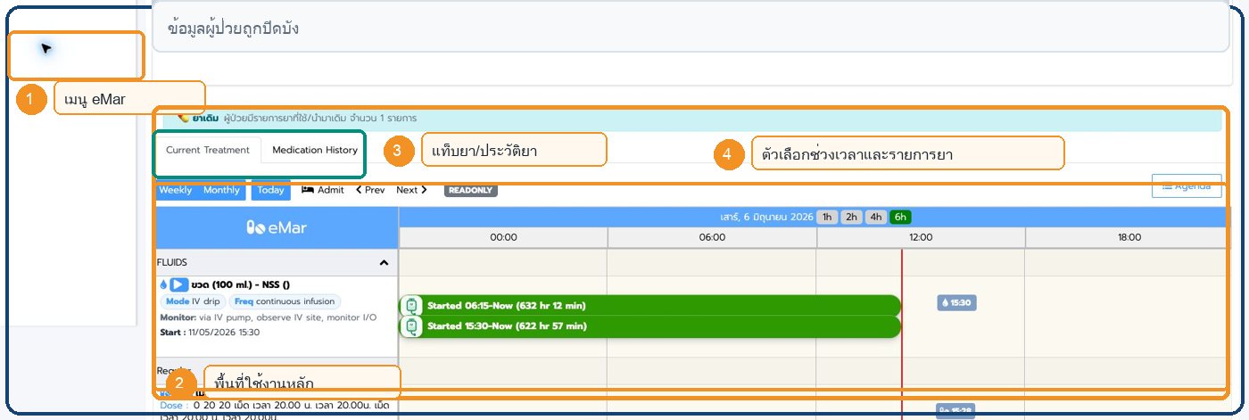Open the Started 15:30-Now infusion bar
The width and height of the screenshot is (1249, 420).
(x=649, y=326)
